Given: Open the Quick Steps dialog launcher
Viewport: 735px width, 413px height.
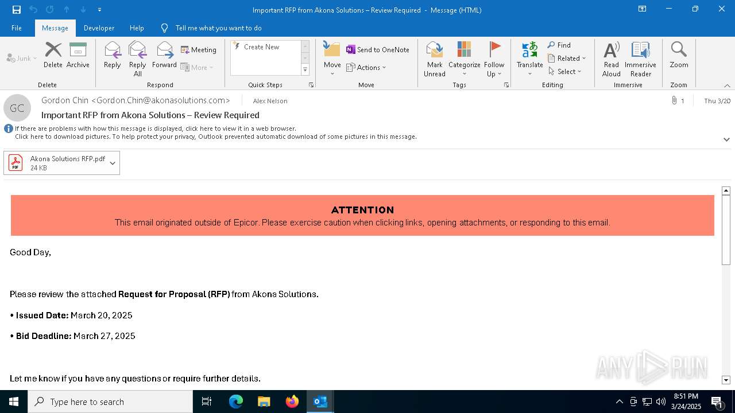Looking at the screenshot, I should [x=311, y=85].
